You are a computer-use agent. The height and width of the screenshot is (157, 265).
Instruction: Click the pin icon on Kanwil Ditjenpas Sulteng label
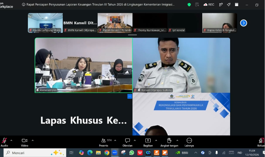(139, 90)
